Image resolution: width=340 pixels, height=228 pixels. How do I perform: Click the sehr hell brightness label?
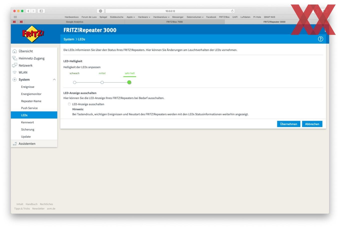(130, 73)
